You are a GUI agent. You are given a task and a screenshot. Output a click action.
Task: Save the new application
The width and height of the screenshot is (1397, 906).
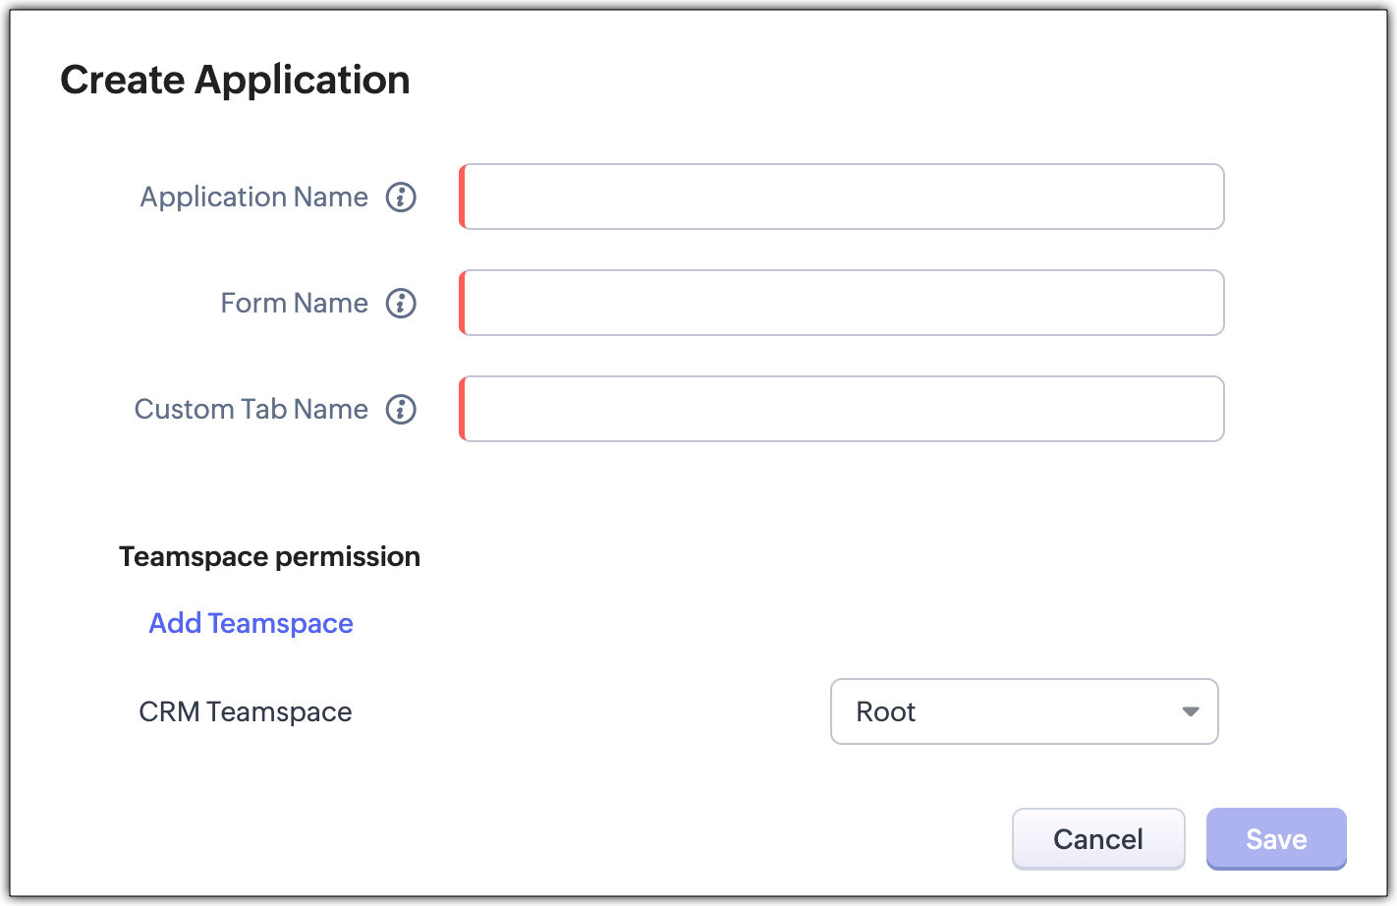(x=1276, y=839)
